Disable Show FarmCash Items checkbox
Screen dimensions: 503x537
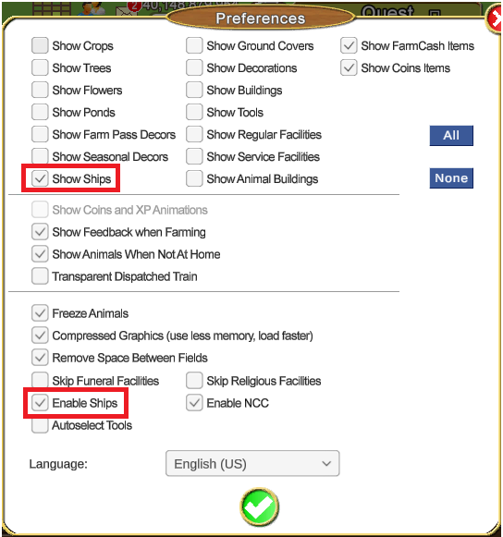(349, 45)
